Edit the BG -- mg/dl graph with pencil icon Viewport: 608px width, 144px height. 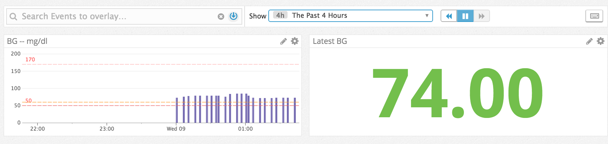point(283,41)
